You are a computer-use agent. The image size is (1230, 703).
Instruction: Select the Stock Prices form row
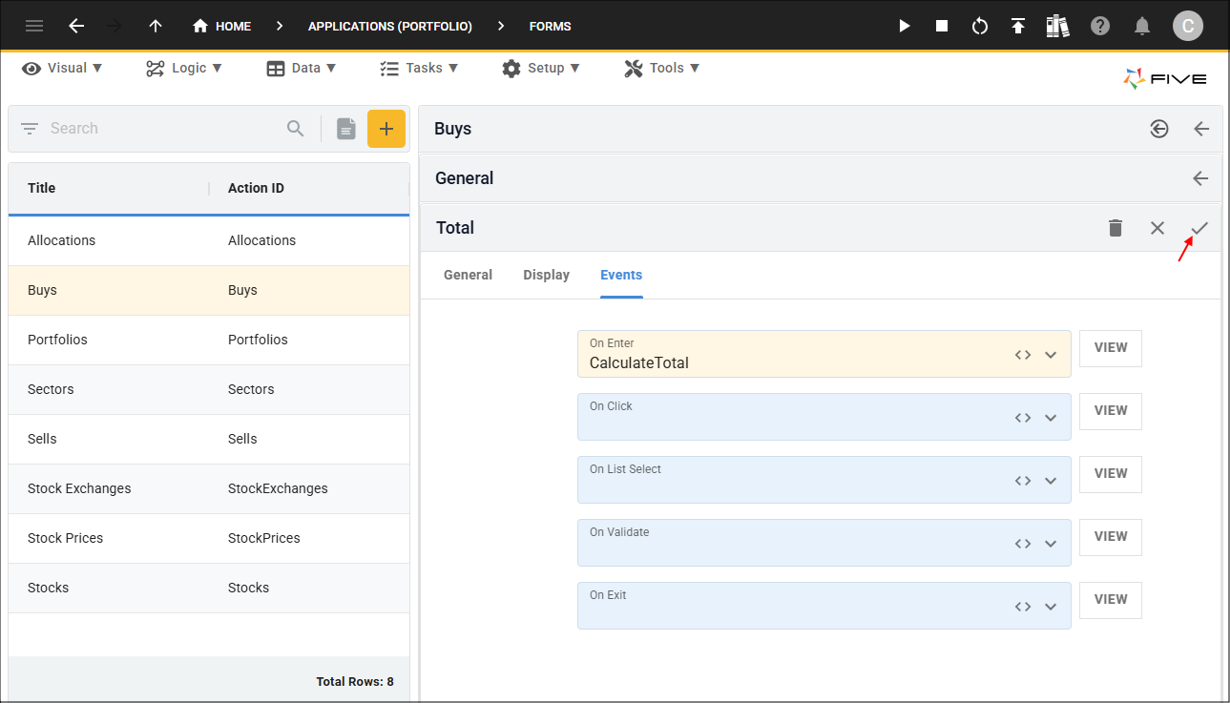point(209,538)
